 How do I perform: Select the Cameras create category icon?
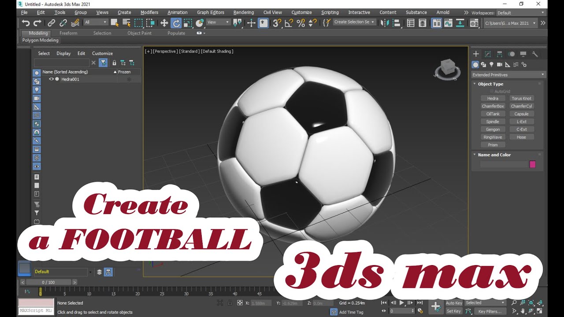[x=500, y=65]
